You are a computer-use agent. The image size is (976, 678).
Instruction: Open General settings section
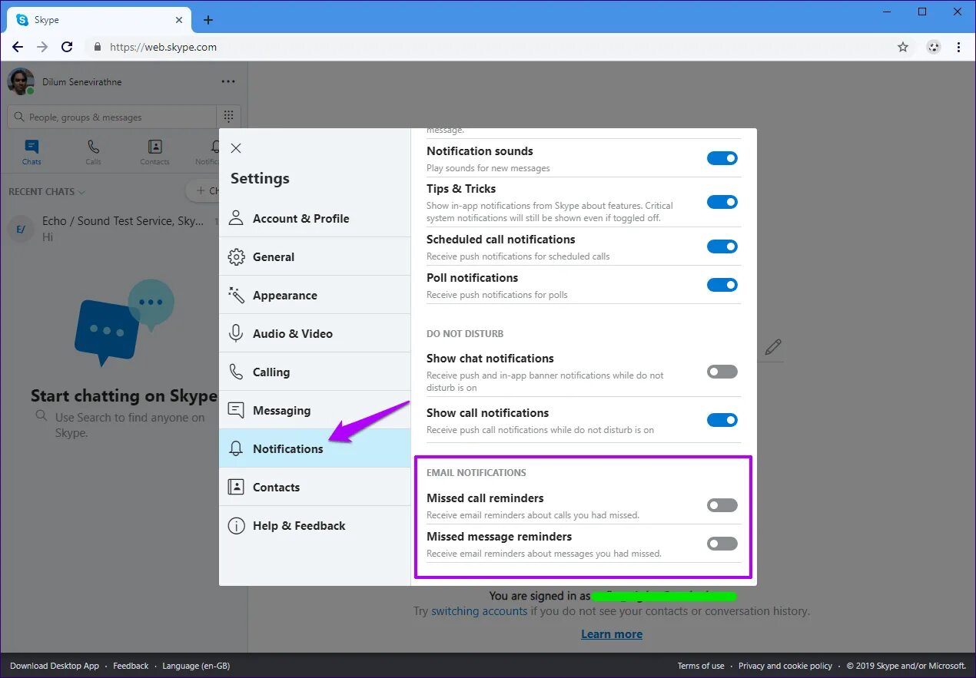point(314,256)
